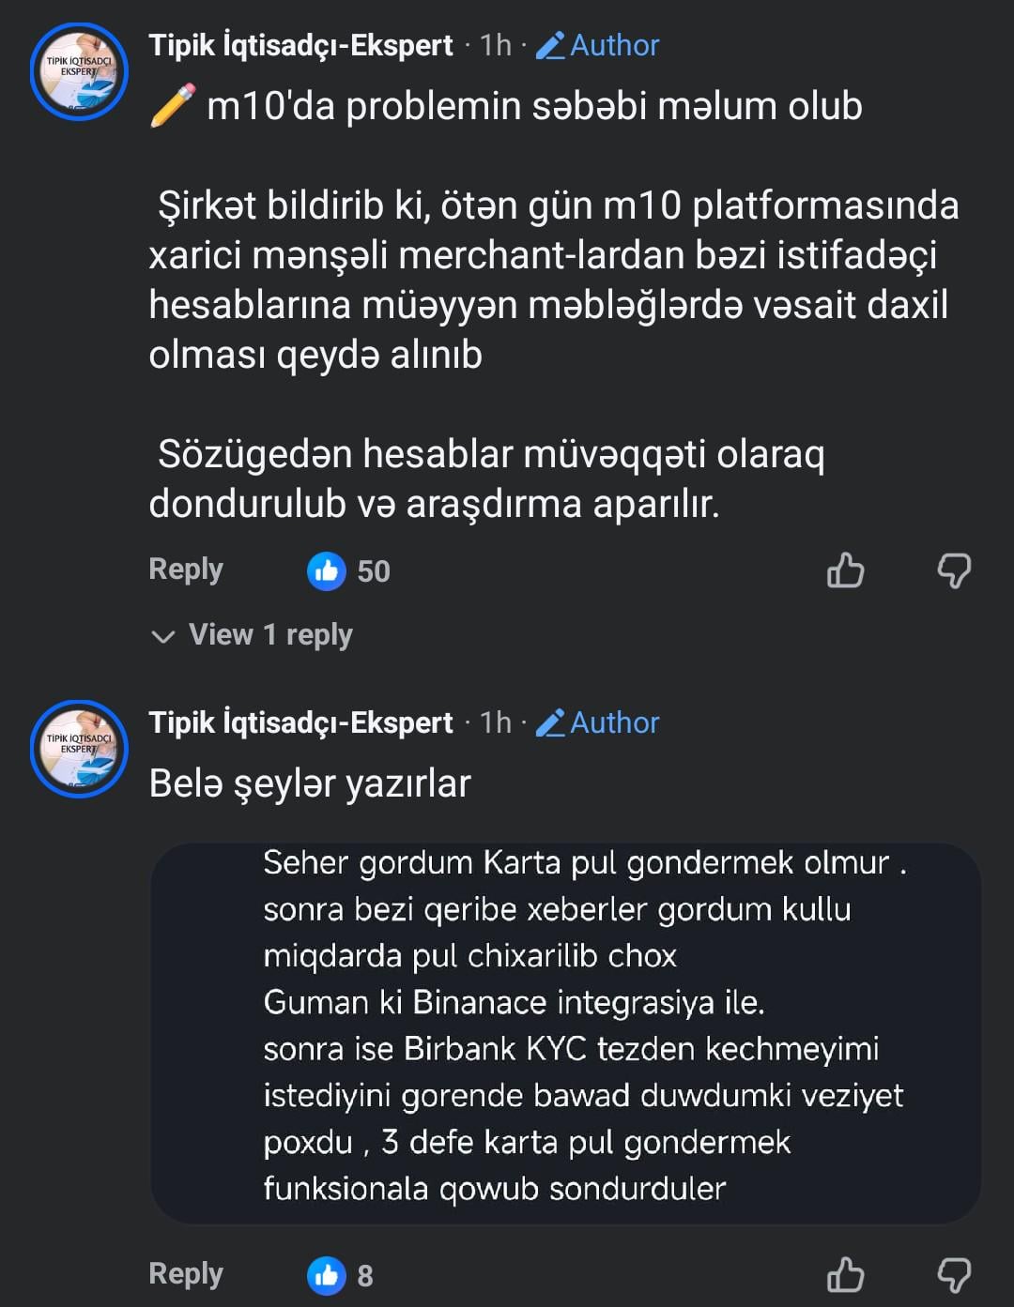Like the first comment with thumbs up
Screen dimensions: 1014x1307
[x=845, y=570]
